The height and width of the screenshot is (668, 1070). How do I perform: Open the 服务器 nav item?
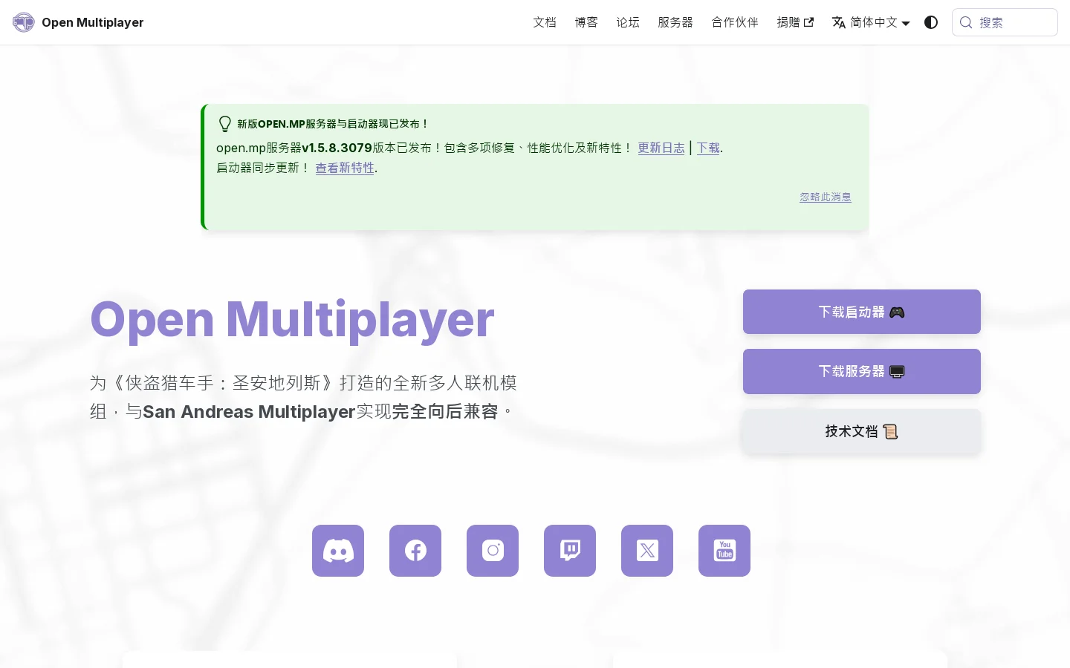675,22
